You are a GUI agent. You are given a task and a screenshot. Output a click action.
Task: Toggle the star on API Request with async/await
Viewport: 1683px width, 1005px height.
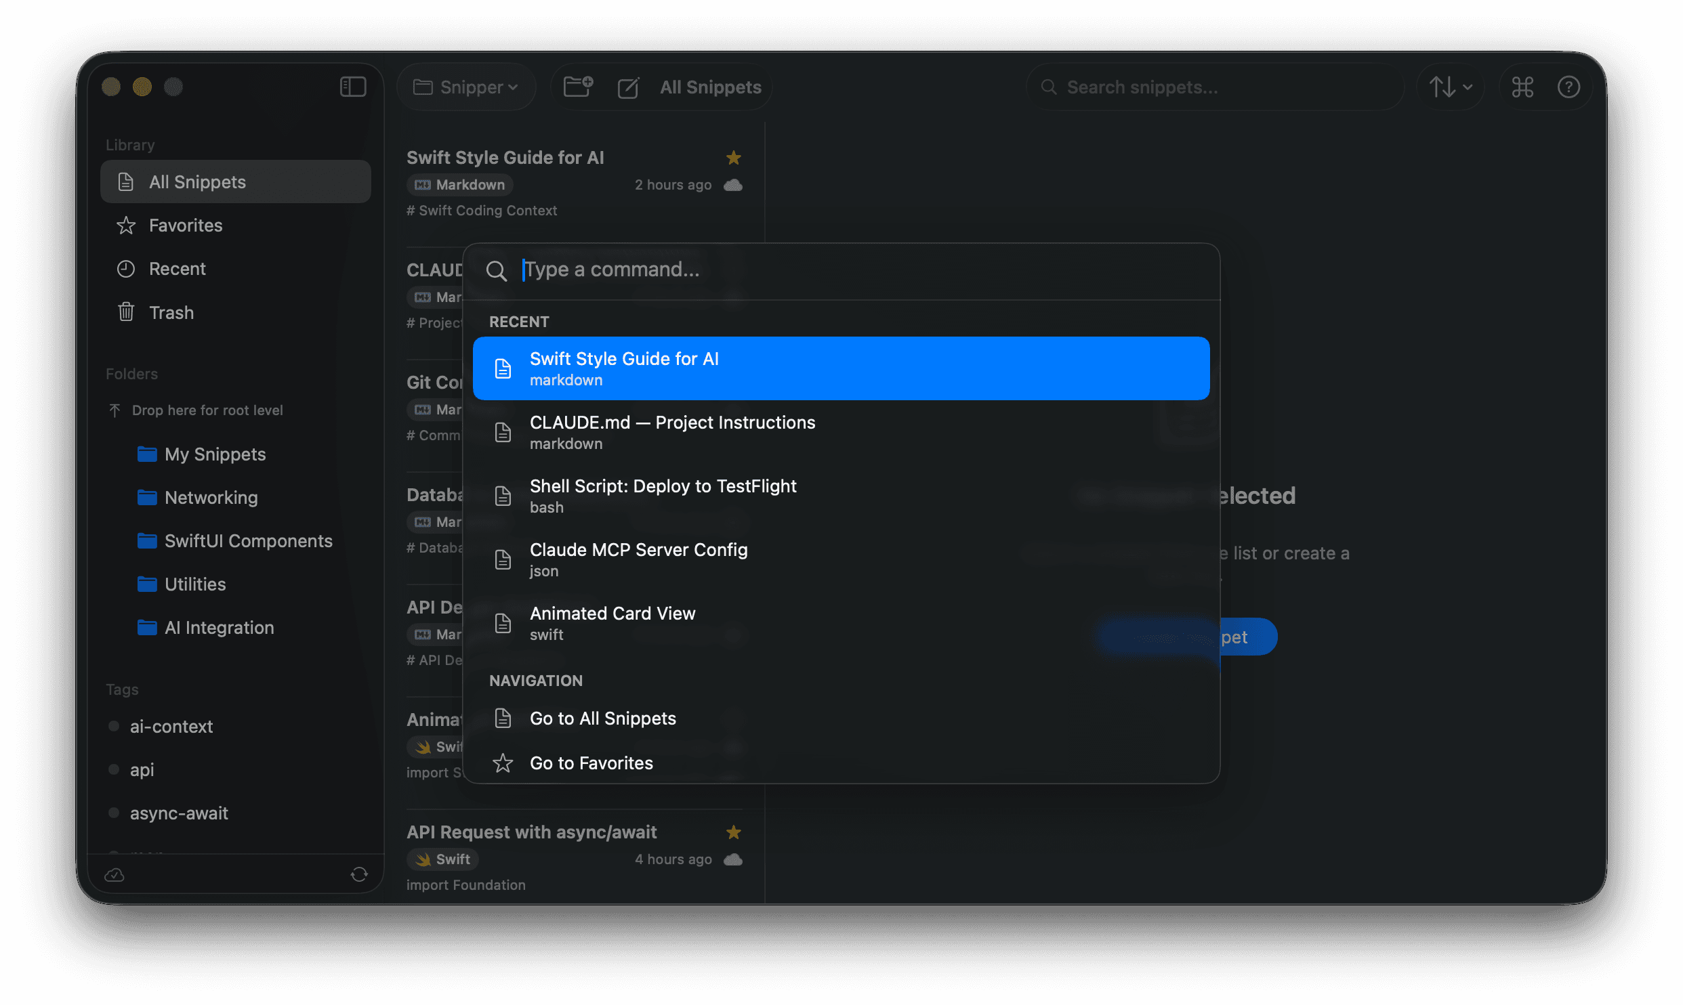[x=734, y=832]
